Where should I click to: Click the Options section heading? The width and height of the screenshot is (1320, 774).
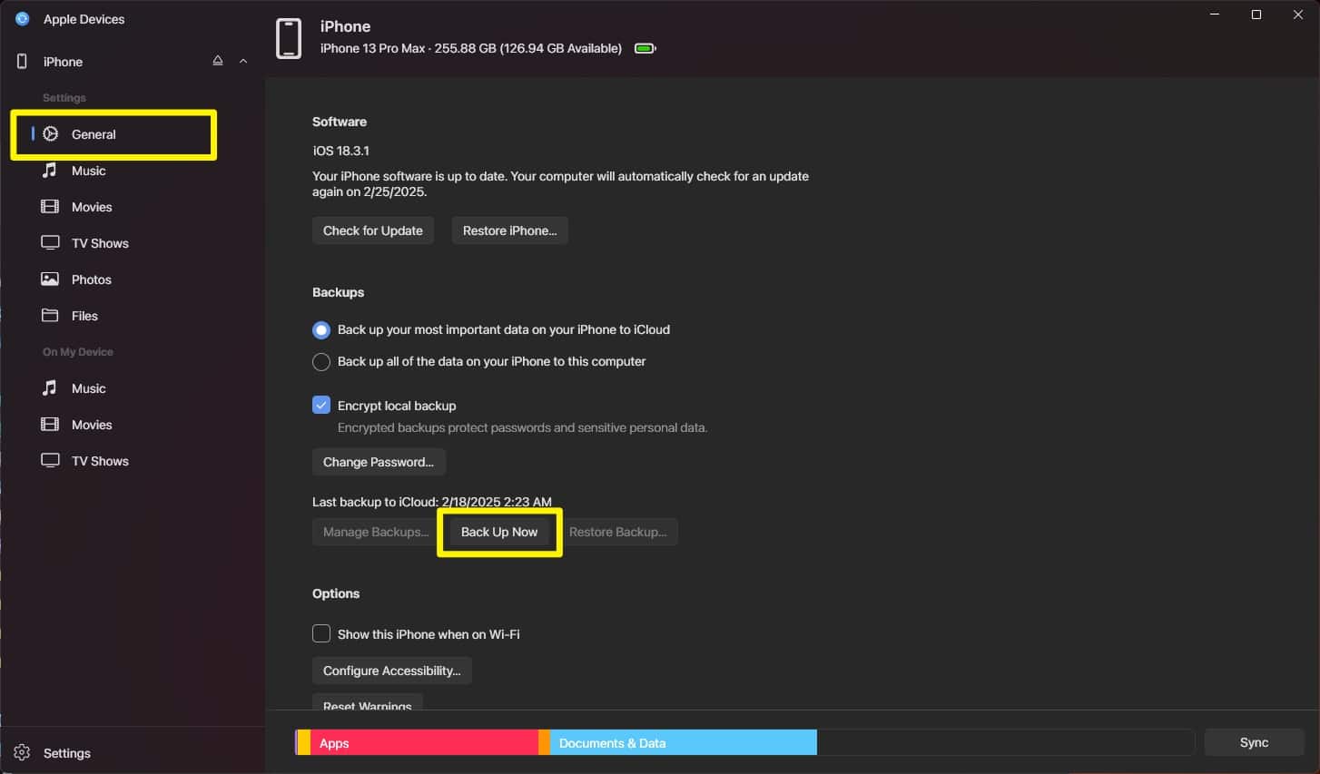tap(336, 593)
